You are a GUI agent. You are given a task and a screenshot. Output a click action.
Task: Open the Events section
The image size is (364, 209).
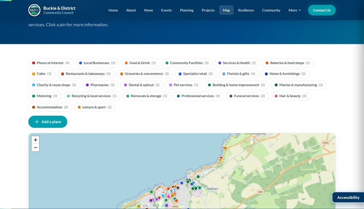click(x=167, y=10)
